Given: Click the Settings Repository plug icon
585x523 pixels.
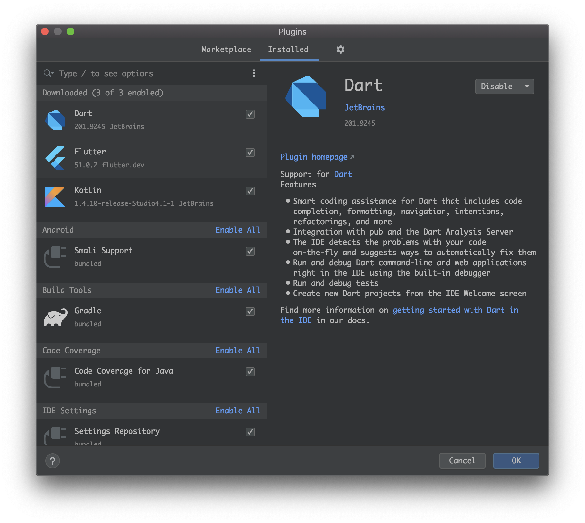Looking at the screenshot, I should [55, 436].
